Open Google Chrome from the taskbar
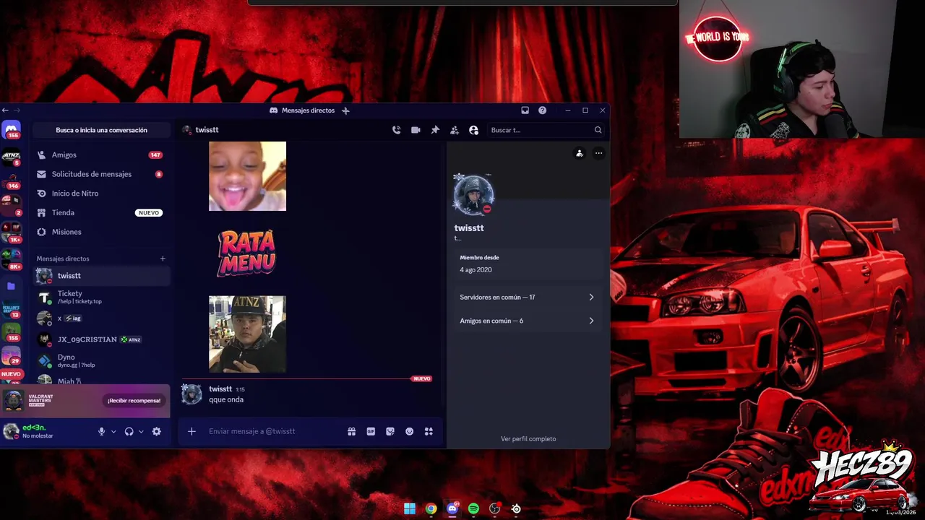Image resolution: width=925 pixels, height=520 pixels. [x=431, y=508]
